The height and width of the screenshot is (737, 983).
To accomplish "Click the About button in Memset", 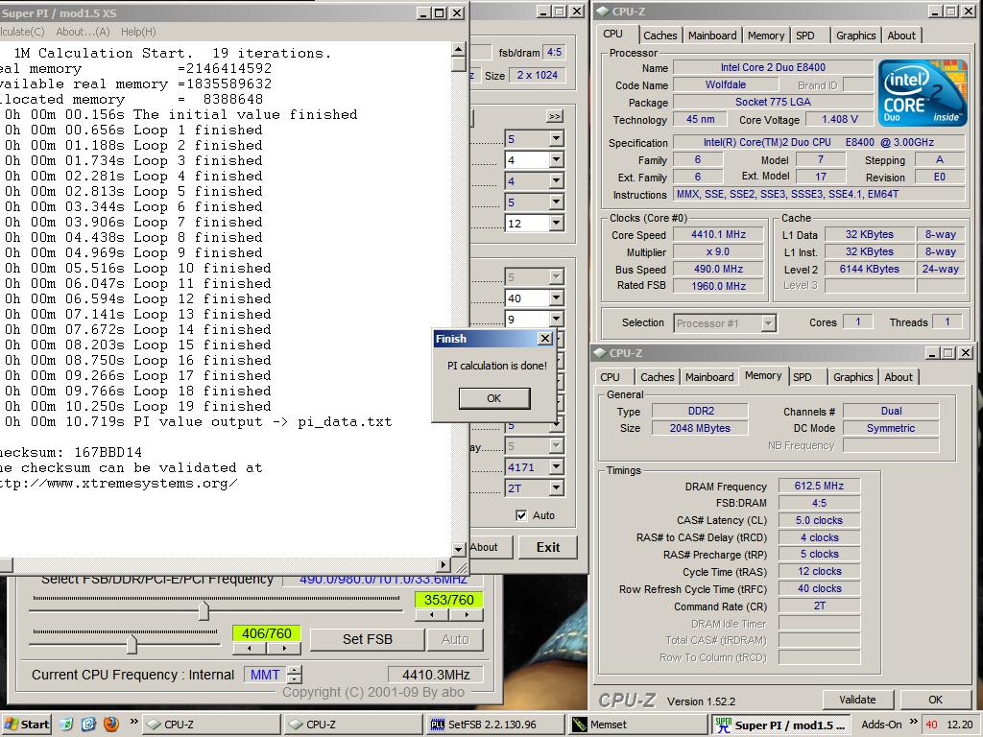I will 491,547.
